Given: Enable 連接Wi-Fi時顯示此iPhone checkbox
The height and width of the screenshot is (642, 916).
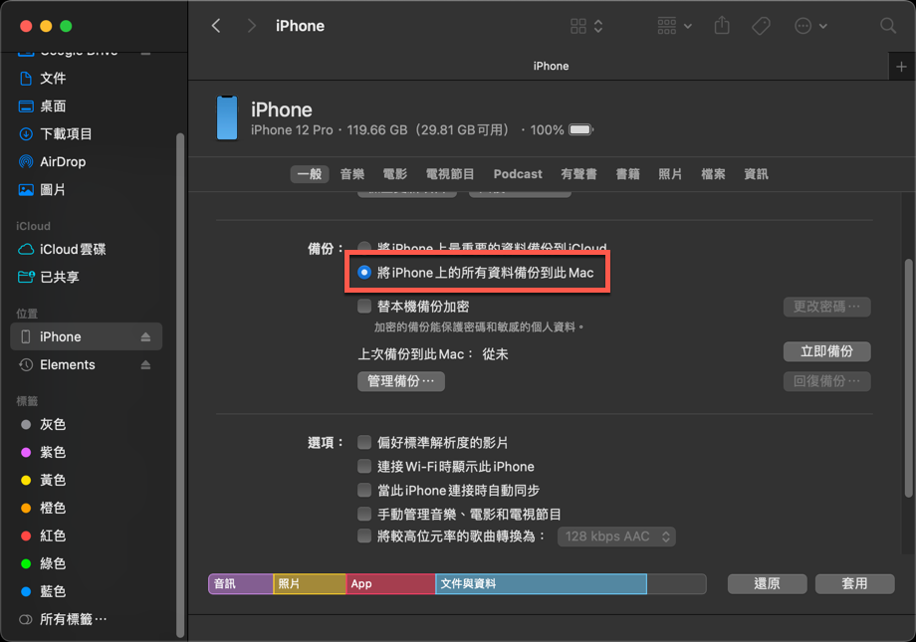Looking at the screenshot, I should click(x=364, y=466).
